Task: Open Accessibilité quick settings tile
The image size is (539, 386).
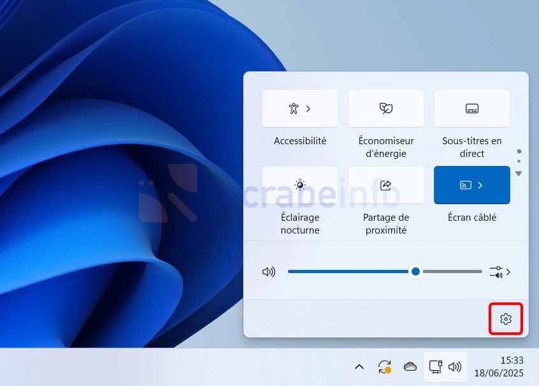Action: [x=299, y=108]
